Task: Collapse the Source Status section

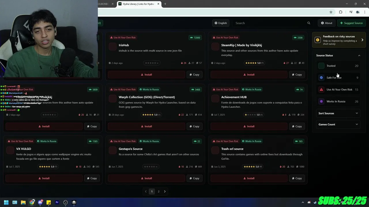Action: click(338, 55)
